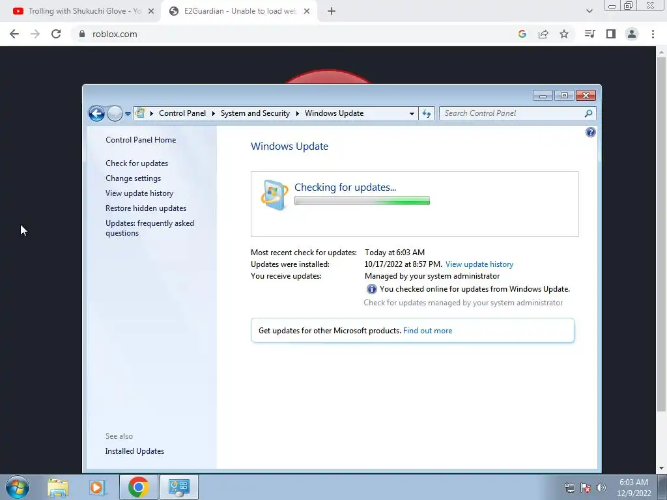Reload the Chrome page
667x500 pixels.
tap(56, 34)
